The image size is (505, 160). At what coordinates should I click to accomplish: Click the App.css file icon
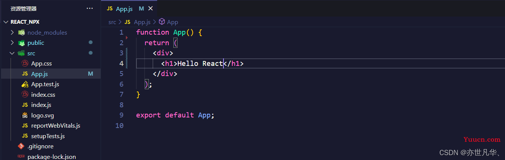25,64
